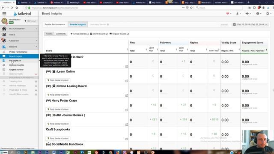The image size is (274, 154).
Task: Click the Tailwind logo
Action: (x=22, y=13)
